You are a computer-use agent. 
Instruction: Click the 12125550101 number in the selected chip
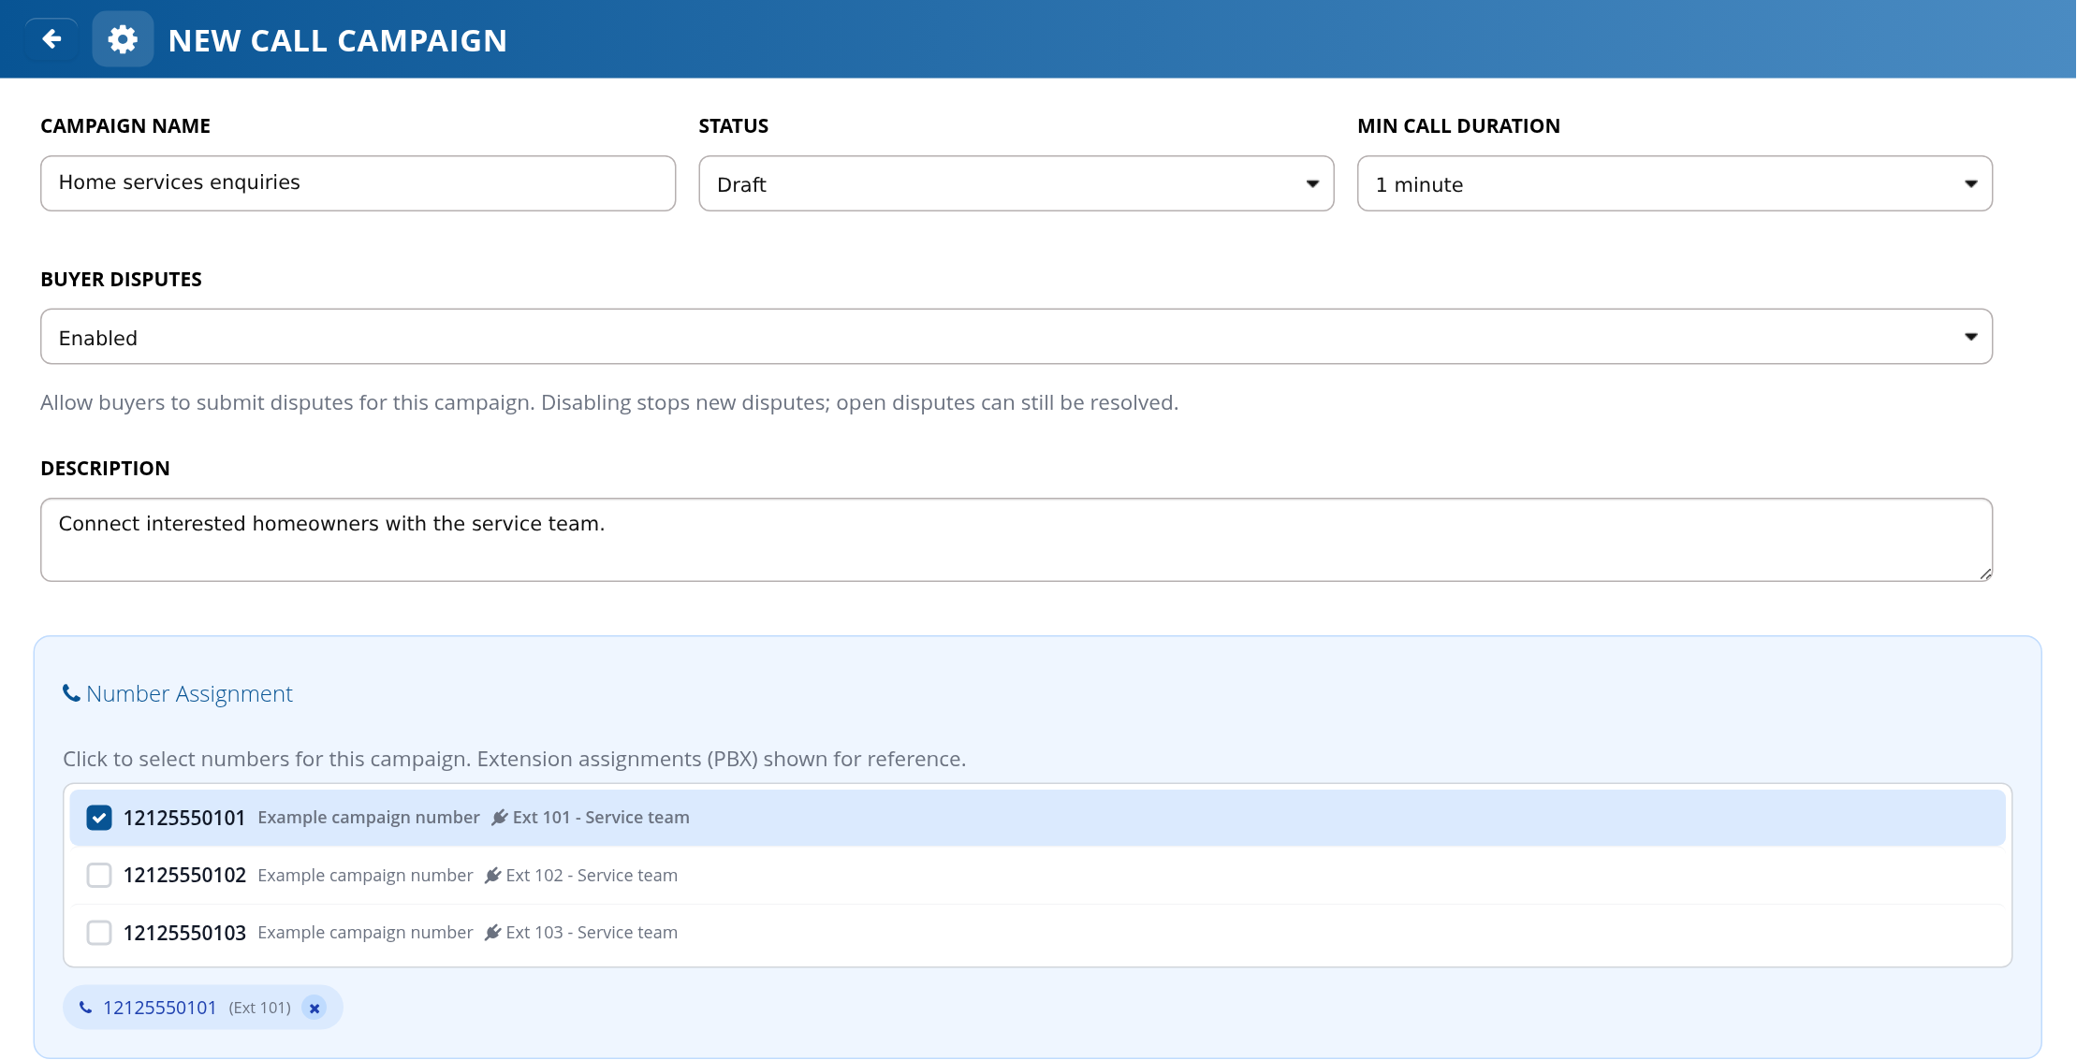160,1008
